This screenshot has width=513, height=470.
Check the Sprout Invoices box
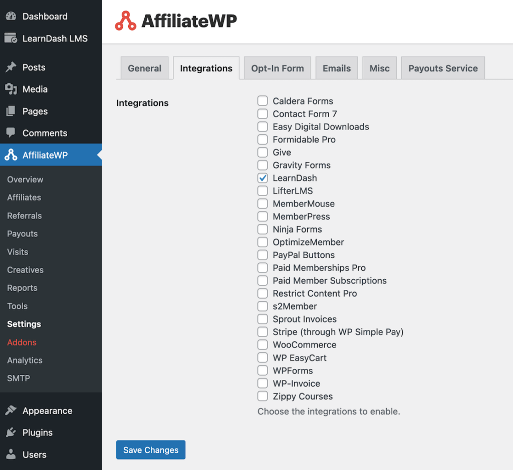coord(263,319)
